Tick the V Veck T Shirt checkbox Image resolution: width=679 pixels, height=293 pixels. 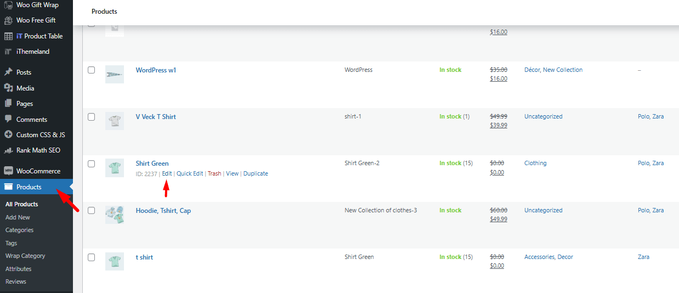(x=92, y=117)
